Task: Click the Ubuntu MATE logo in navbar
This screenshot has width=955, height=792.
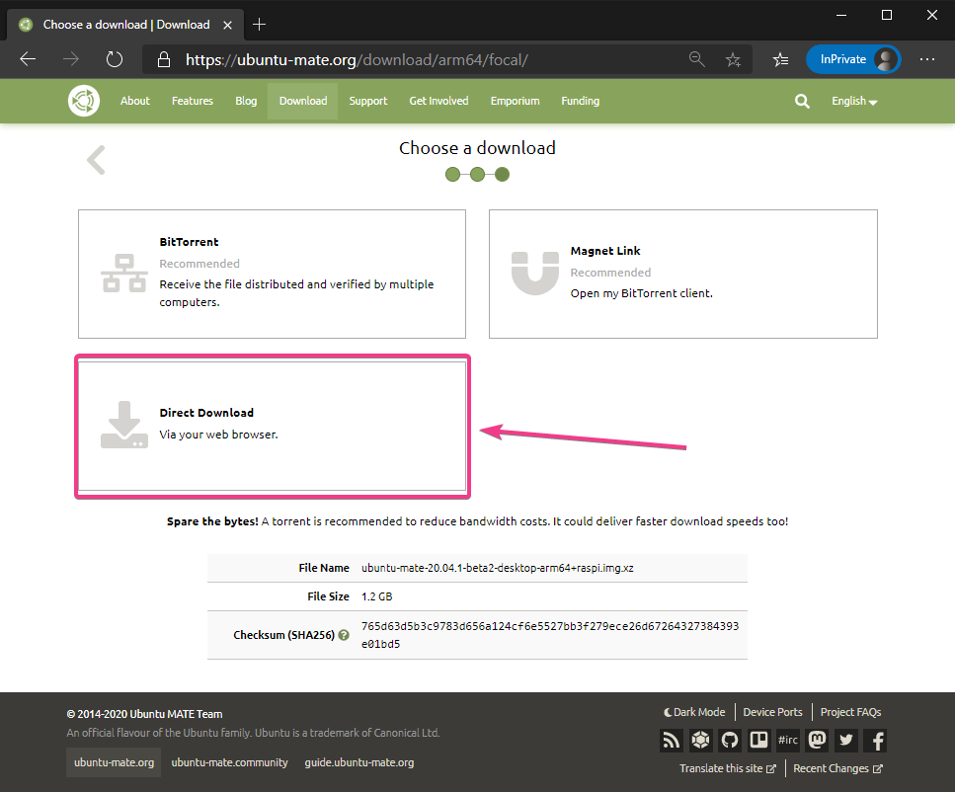Action: 83,101
